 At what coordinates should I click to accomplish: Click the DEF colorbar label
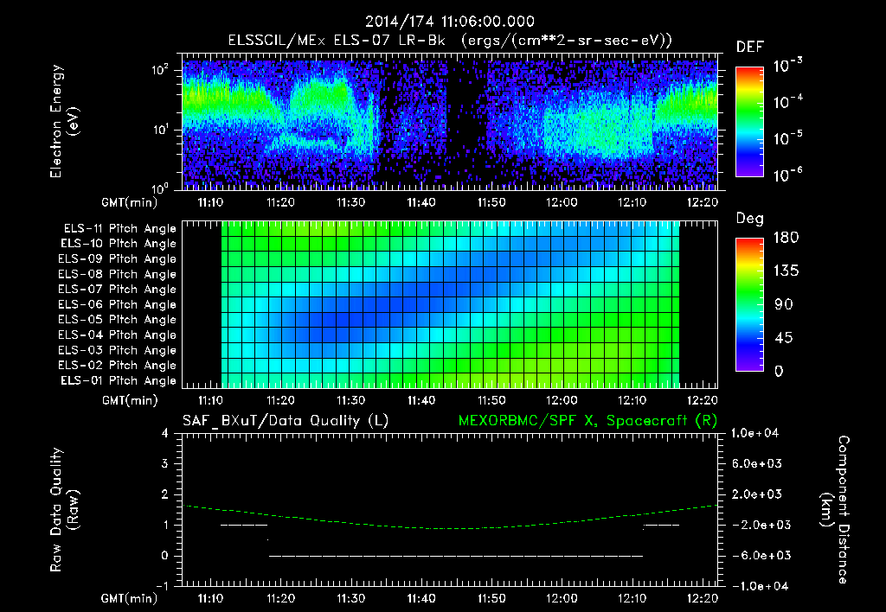749,47
